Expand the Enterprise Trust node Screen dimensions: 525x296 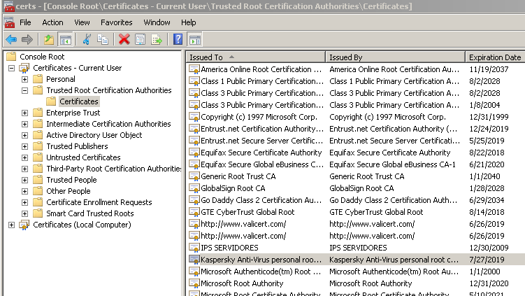[x=24, y=113]
